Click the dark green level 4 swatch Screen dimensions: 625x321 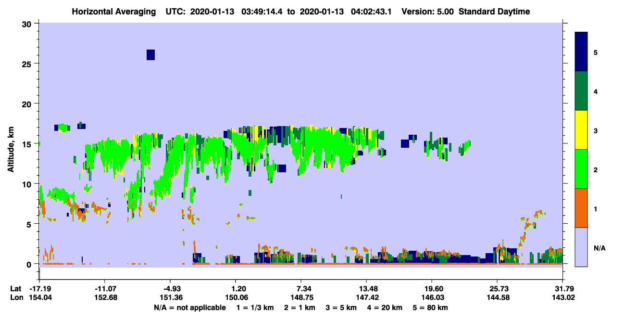(x=581, y=91)
